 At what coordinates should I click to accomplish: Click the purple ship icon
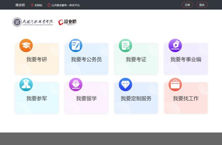(x=76, y=85)
